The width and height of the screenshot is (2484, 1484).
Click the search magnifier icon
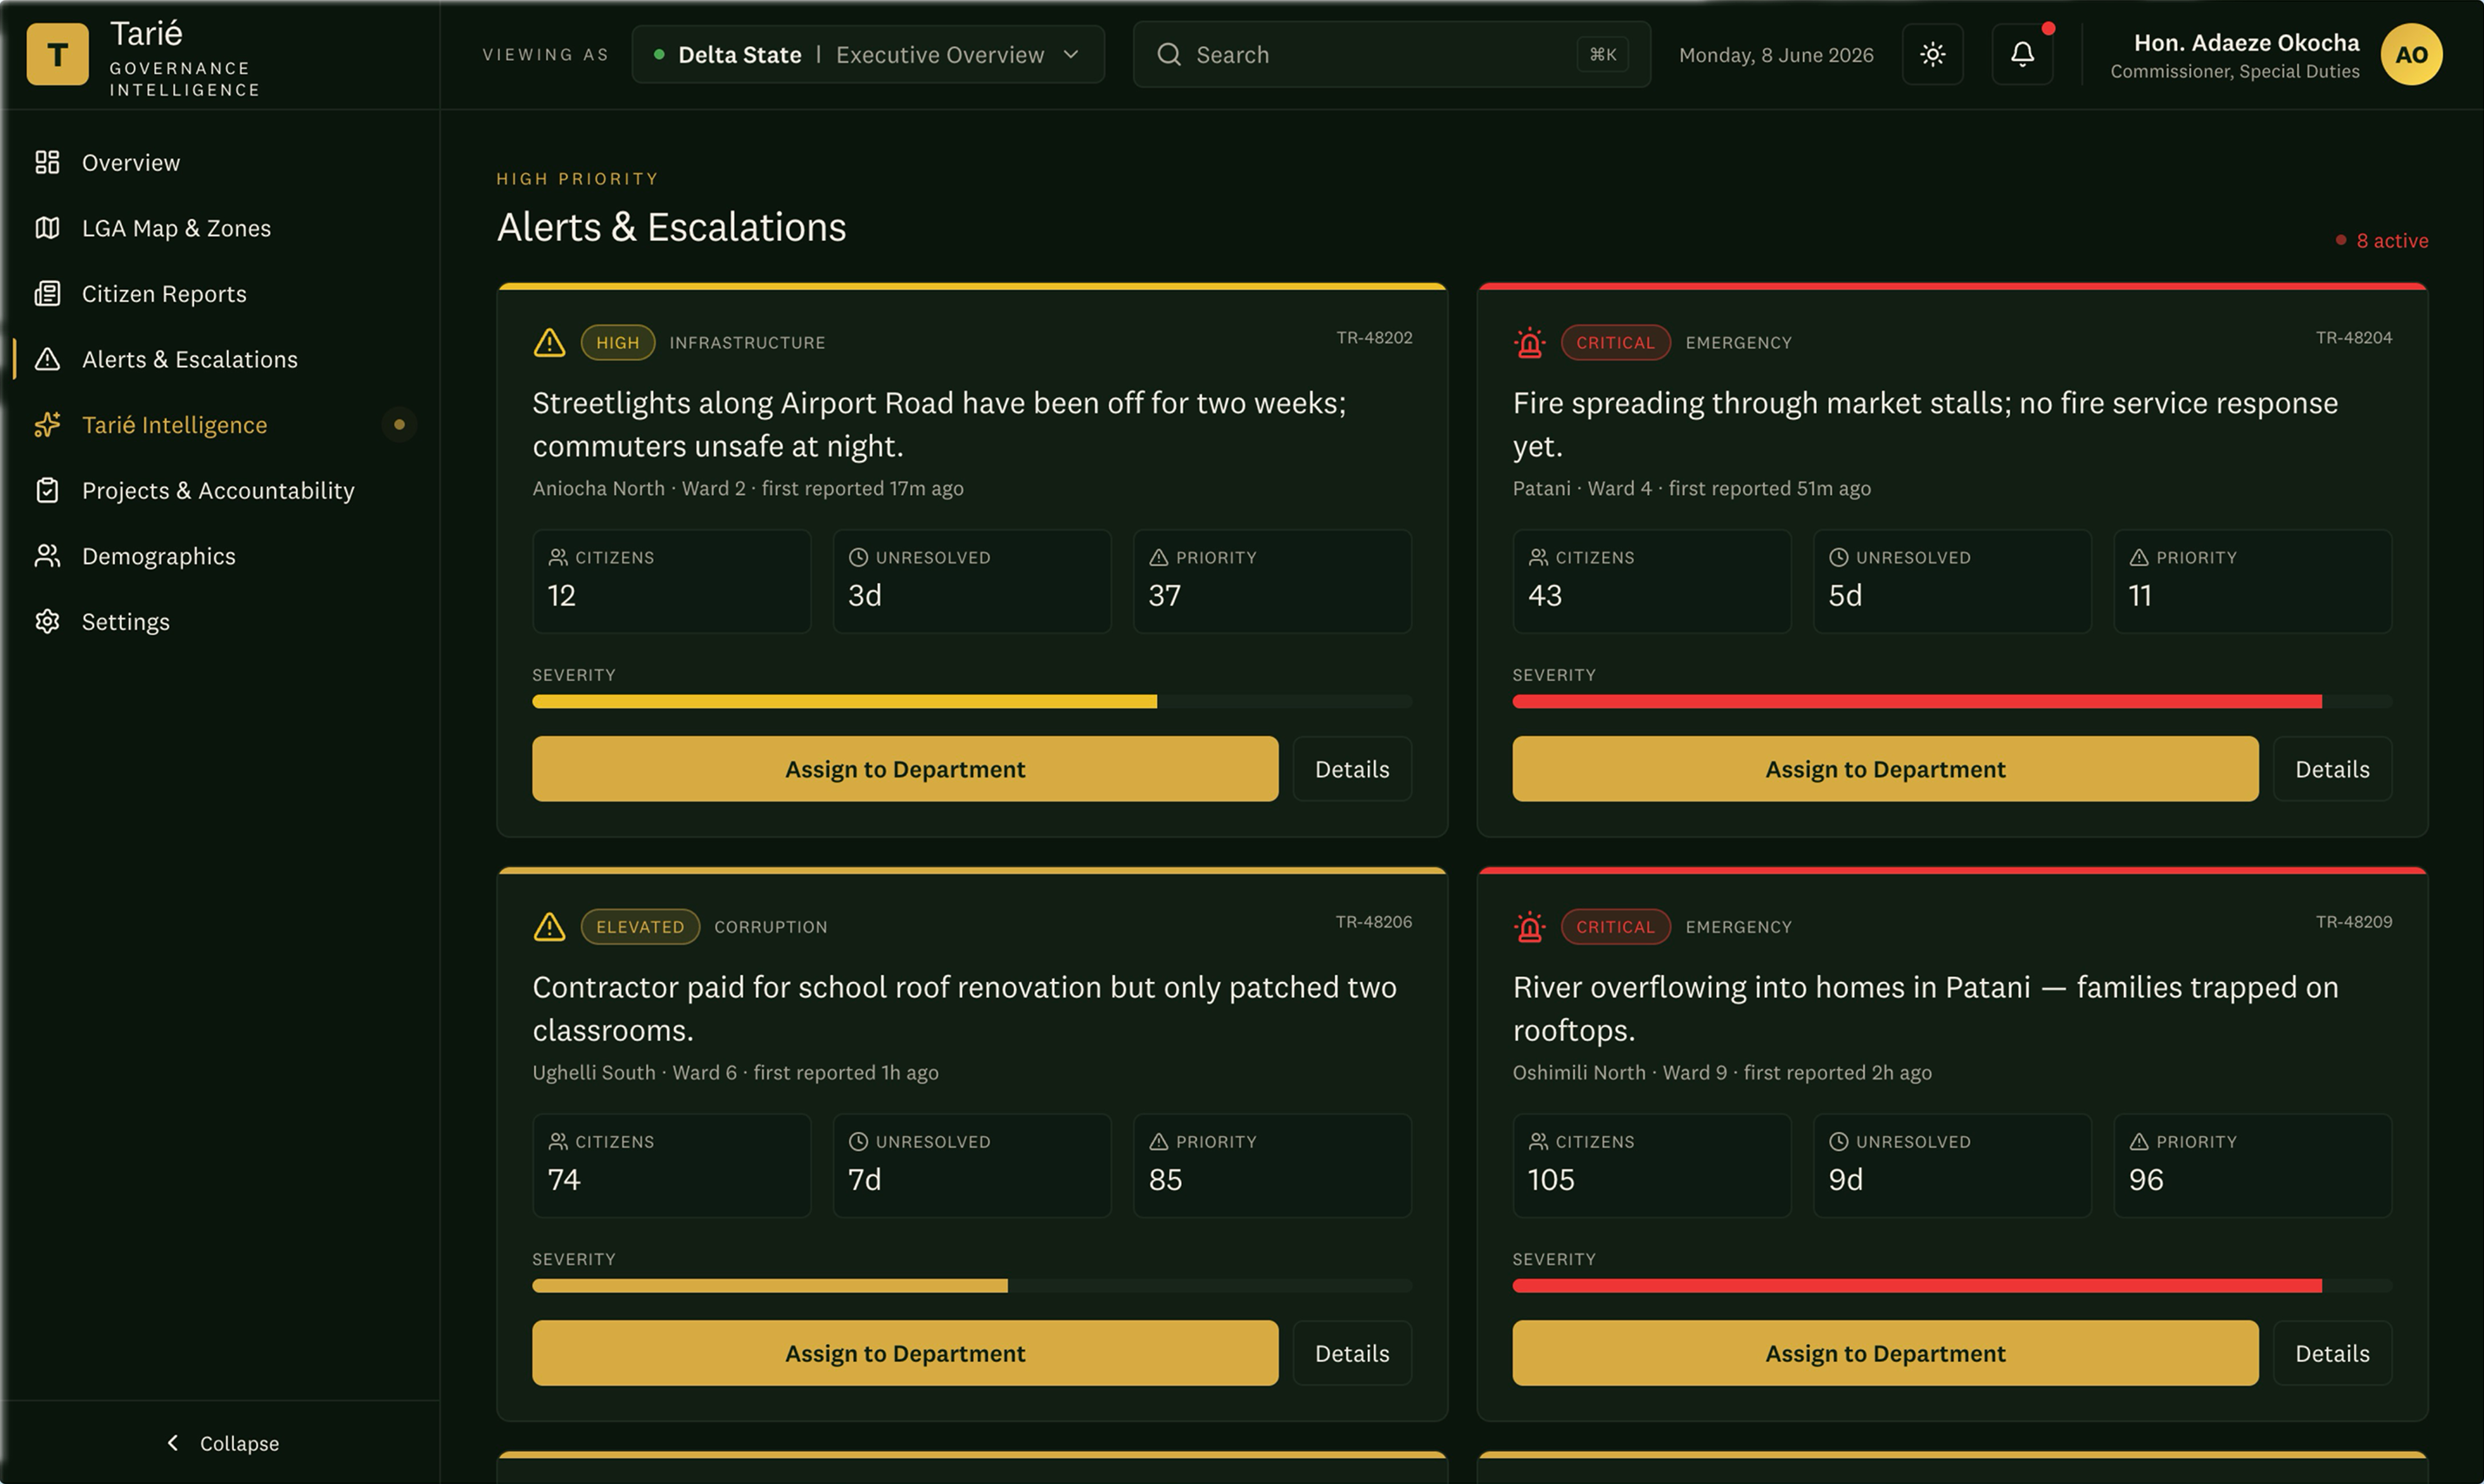pos(1169,54)
